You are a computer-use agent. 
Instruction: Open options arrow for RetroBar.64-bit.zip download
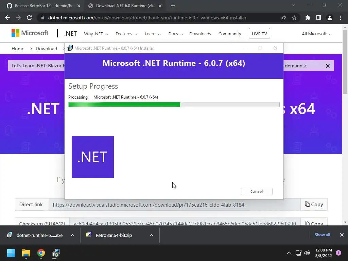pyautogui.click(x=152, y=235)
